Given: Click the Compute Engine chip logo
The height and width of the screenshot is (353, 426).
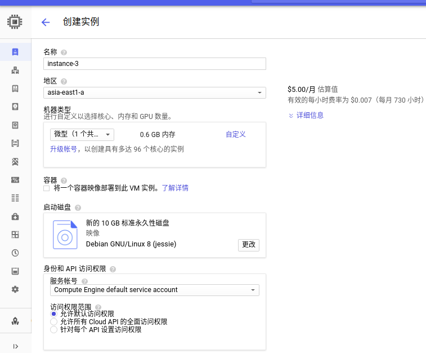Looking at the screenshot, I should coord(15,22).
